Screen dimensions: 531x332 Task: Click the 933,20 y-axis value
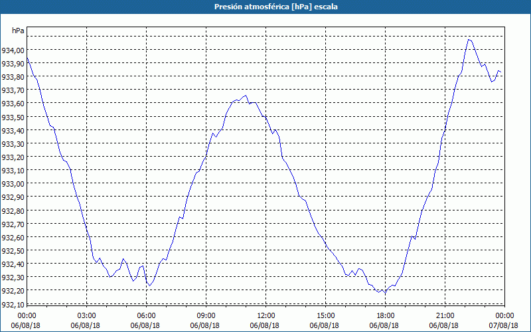pos(13,157)
